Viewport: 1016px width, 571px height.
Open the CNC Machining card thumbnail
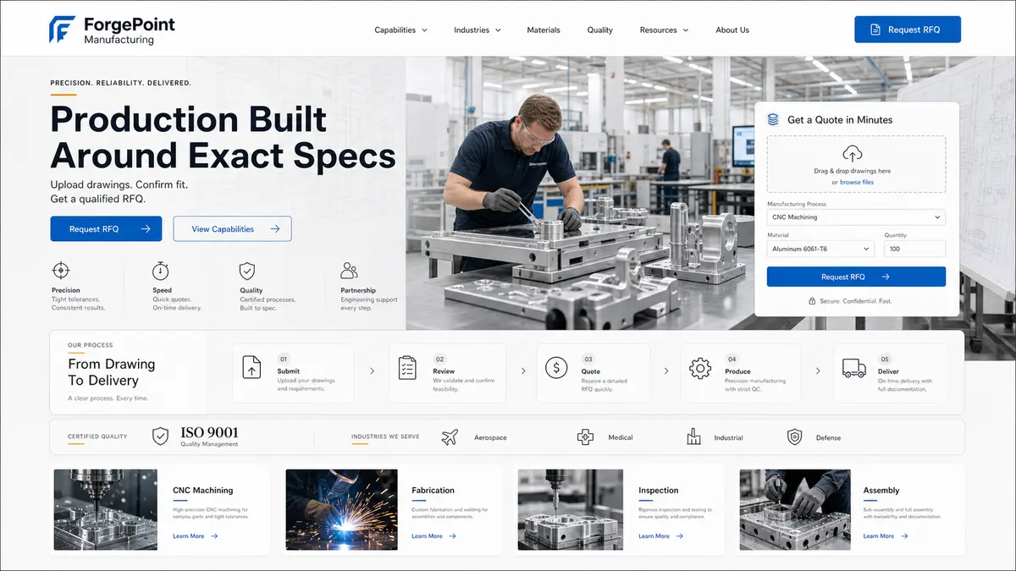click(x=106, y=510)
